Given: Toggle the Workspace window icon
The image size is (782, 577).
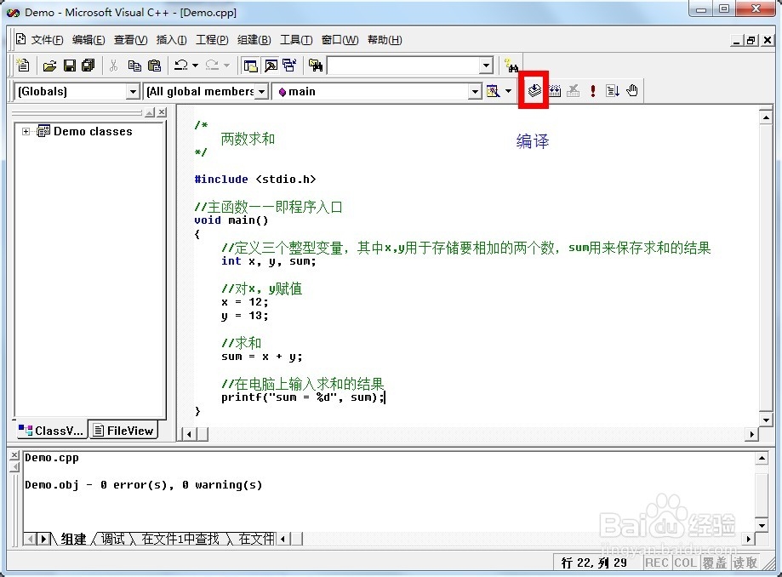Looking at the screenshot, I should point(250,66).
